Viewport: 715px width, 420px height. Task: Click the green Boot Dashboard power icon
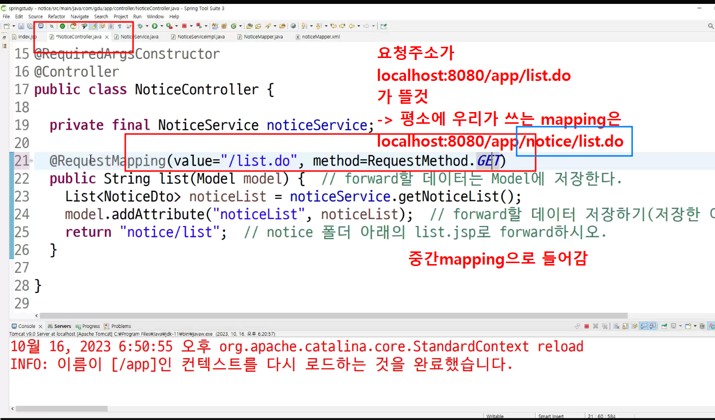click(62, 26)
